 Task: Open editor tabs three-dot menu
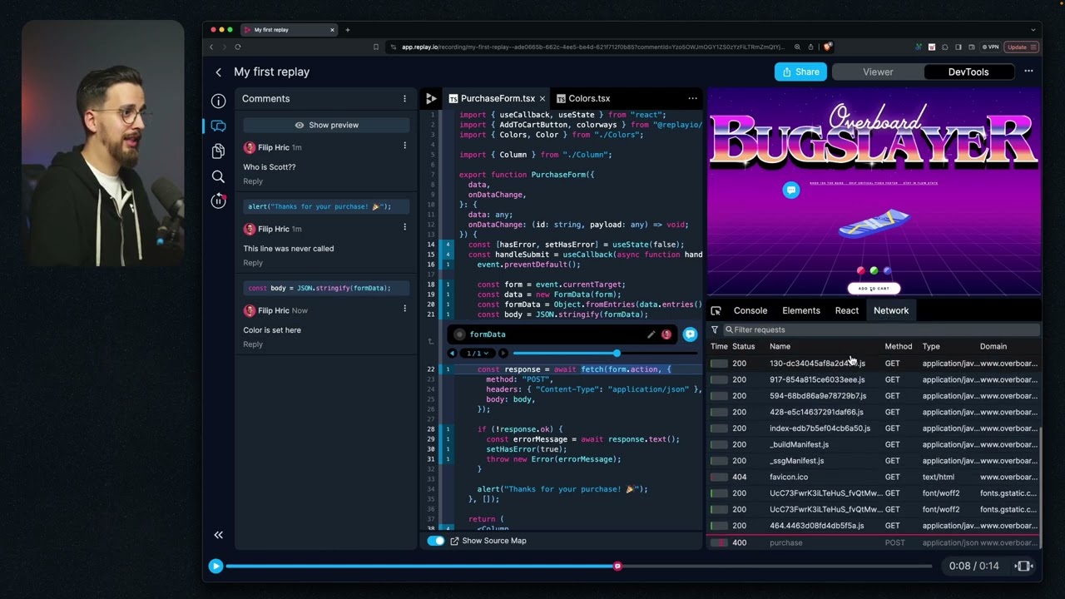coord(692,98)
